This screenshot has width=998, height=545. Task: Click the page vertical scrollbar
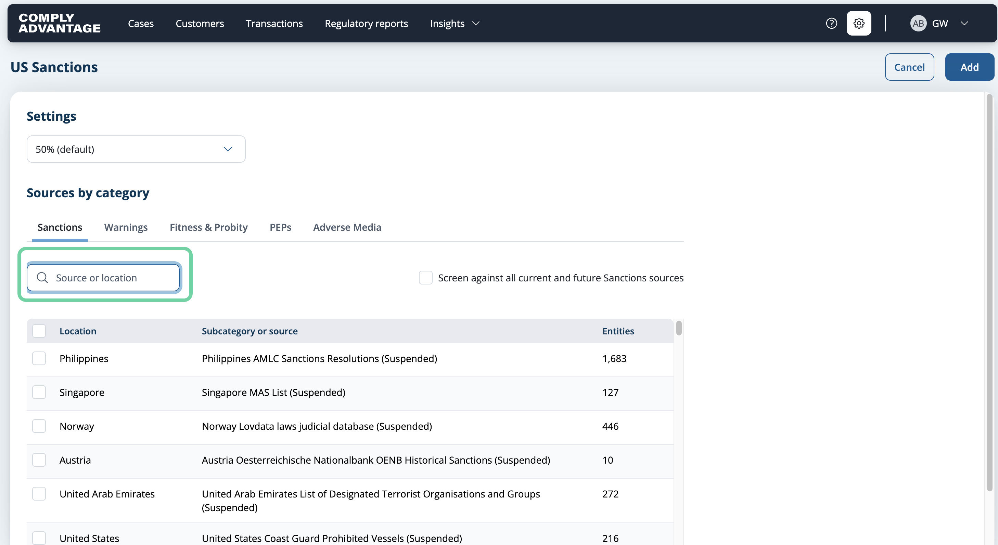(990, 293)
